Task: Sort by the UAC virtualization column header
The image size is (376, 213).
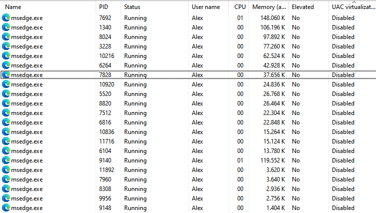Action: [x=352, y=7]
